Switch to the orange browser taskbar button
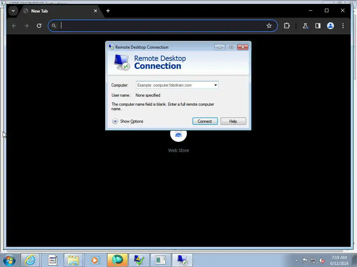357x267 pixels. [117, 260]
